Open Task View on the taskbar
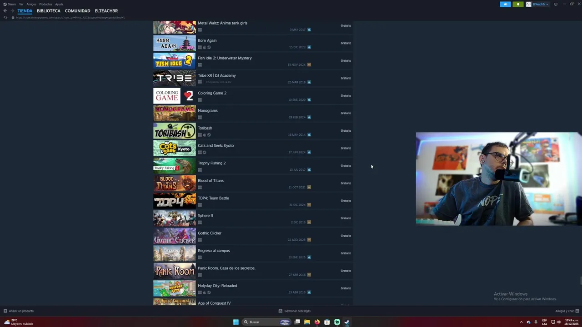Viewport: 582px width, 327px height. coord(297,322)
